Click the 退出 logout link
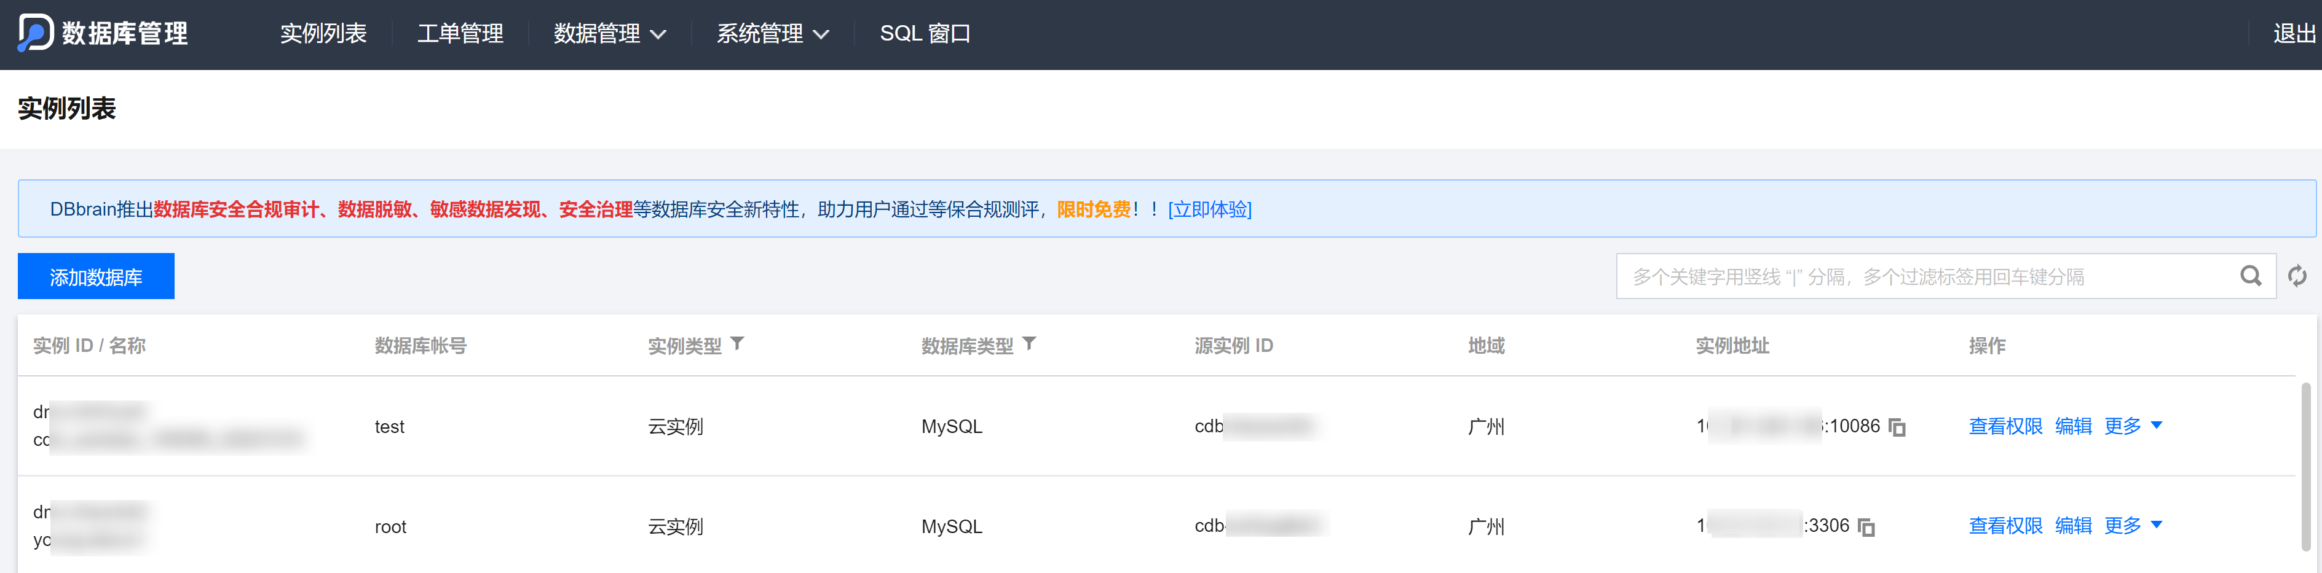Viewport: 2322px width, 573px height. 2294,34
